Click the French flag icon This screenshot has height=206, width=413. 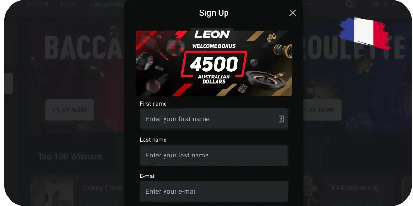pos(365,33)
